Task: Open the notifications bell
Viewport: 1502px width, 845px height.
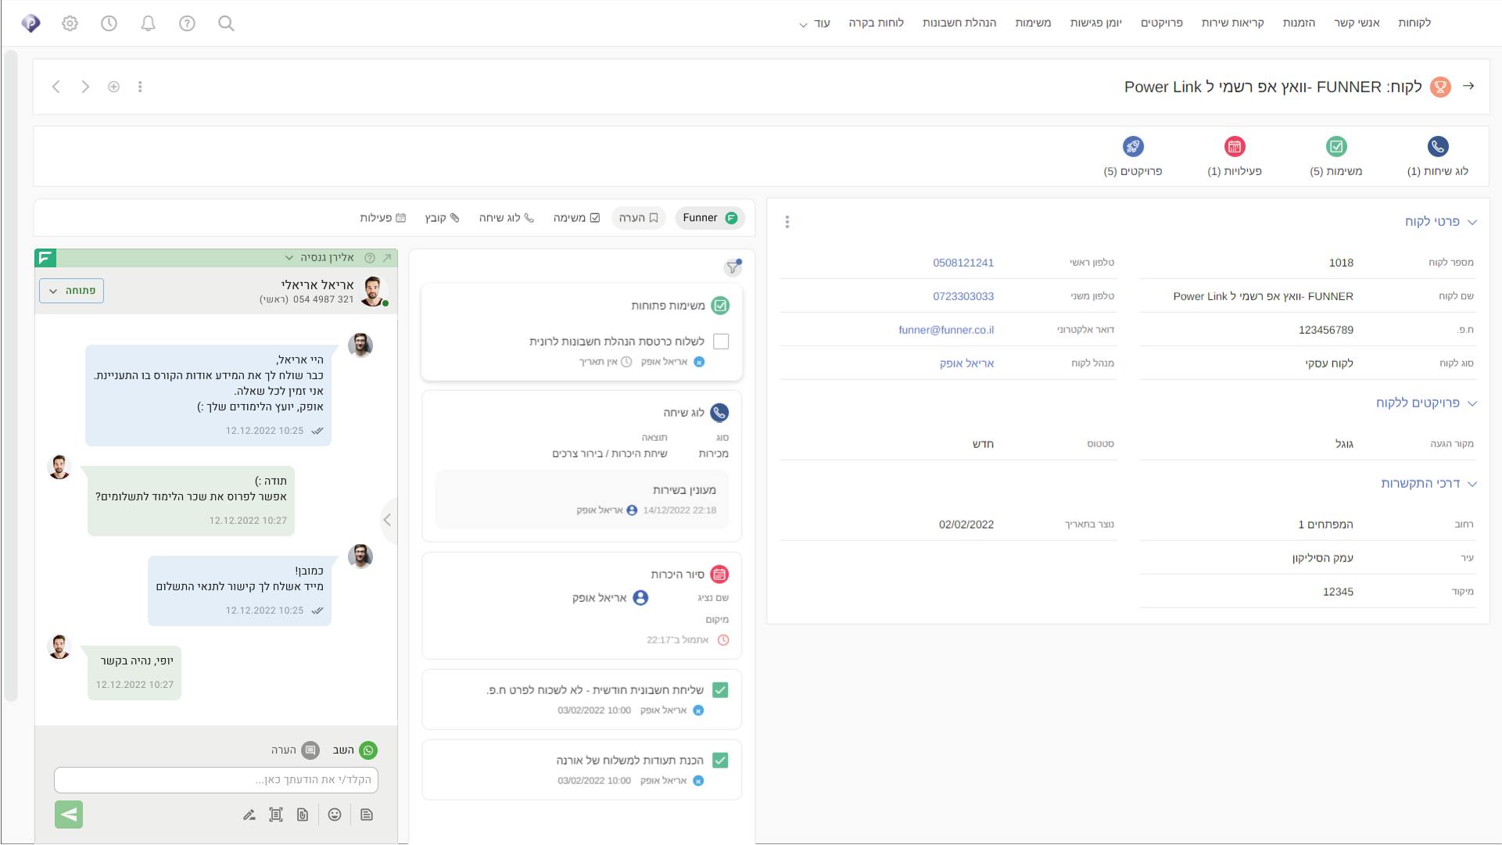Action: point(148,23)
